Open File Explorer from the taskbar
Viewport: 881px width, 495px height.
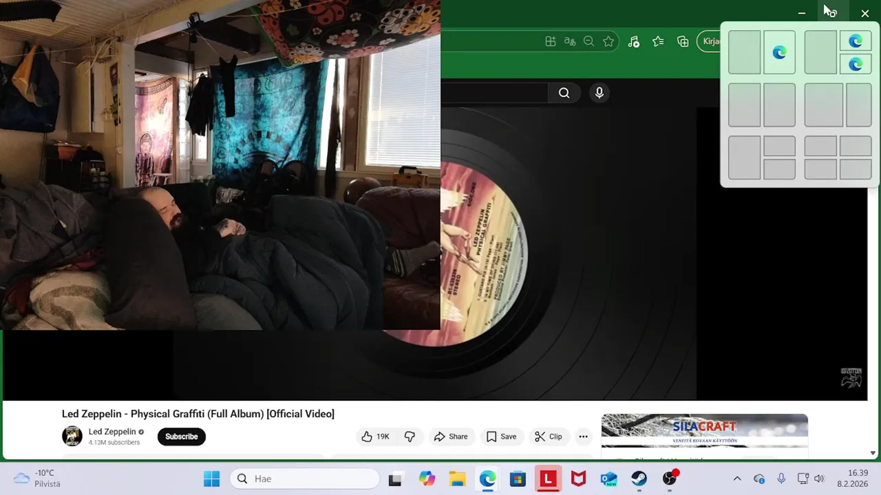click(x=457, y=478)
